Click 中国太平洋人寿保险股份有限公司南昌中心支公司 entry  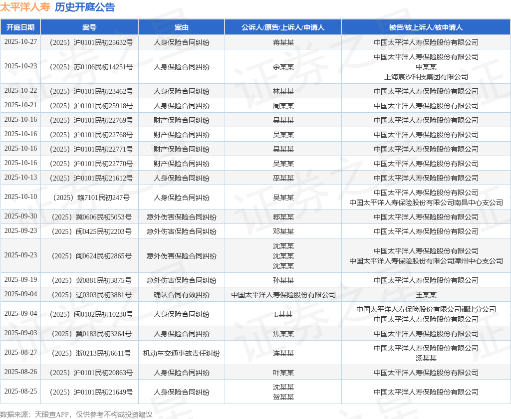(426, 203)
